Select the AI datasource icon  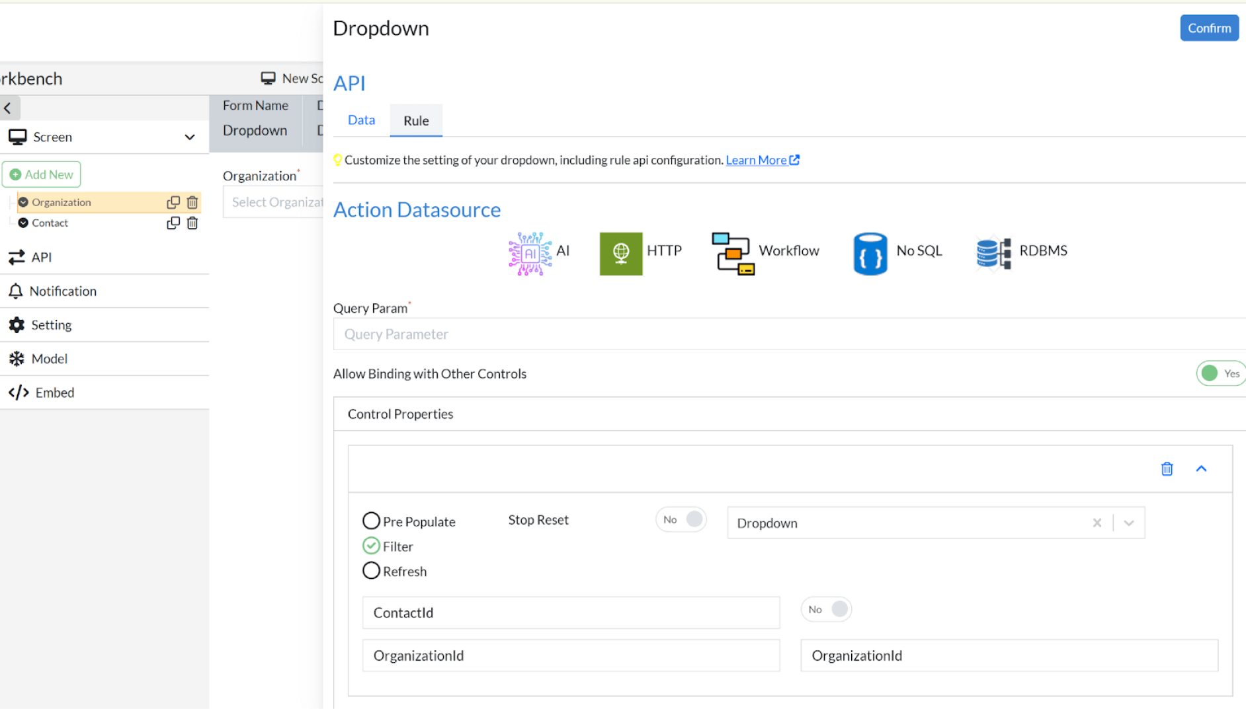pos(530,252)
